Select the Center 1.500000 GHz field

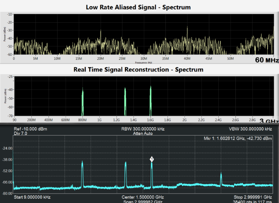point(142,197)
